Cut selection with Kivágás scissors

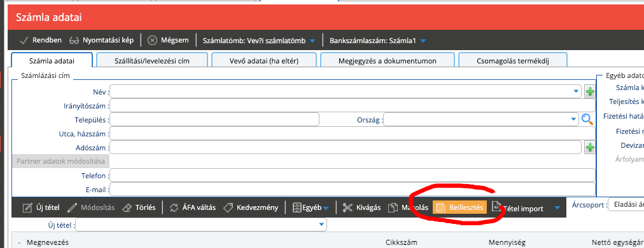tap(361, 207)
